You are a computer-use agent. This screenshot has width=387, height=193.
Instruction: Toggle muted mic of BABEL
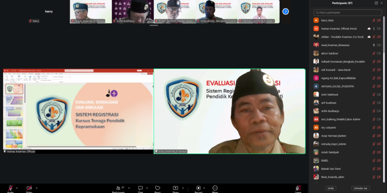pos(374,161)
